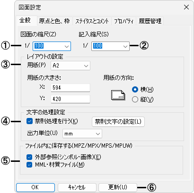Open the 出力単位(U) mm dropdown
Viewport: 194px width, 193px height.
tap(82, 134)
